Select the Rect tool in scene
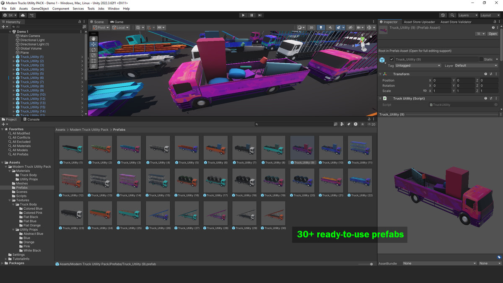 pyautogui.click(x=93, y=61)
